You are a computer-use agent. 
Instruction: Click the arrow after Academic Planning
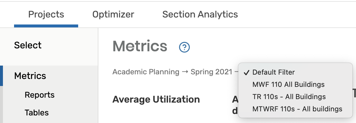pos(185,72)
